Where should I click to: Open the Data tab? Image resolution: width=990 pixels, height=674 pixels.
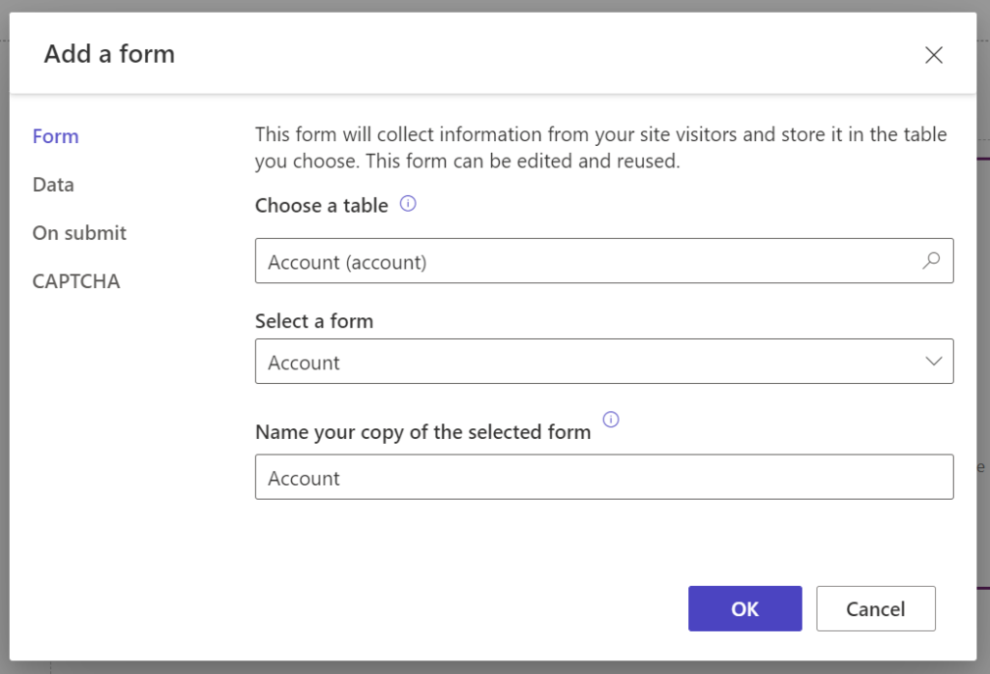(x=53, y=185)
